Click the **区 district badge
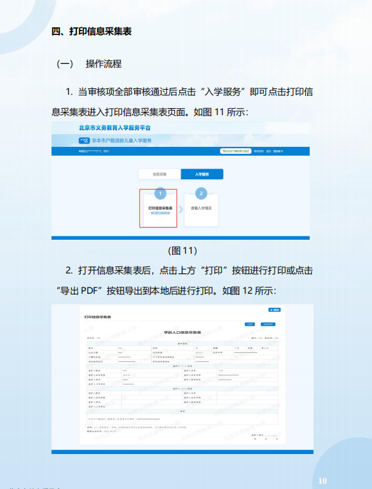The image size is (372, 489). click(x=84, y=141)
